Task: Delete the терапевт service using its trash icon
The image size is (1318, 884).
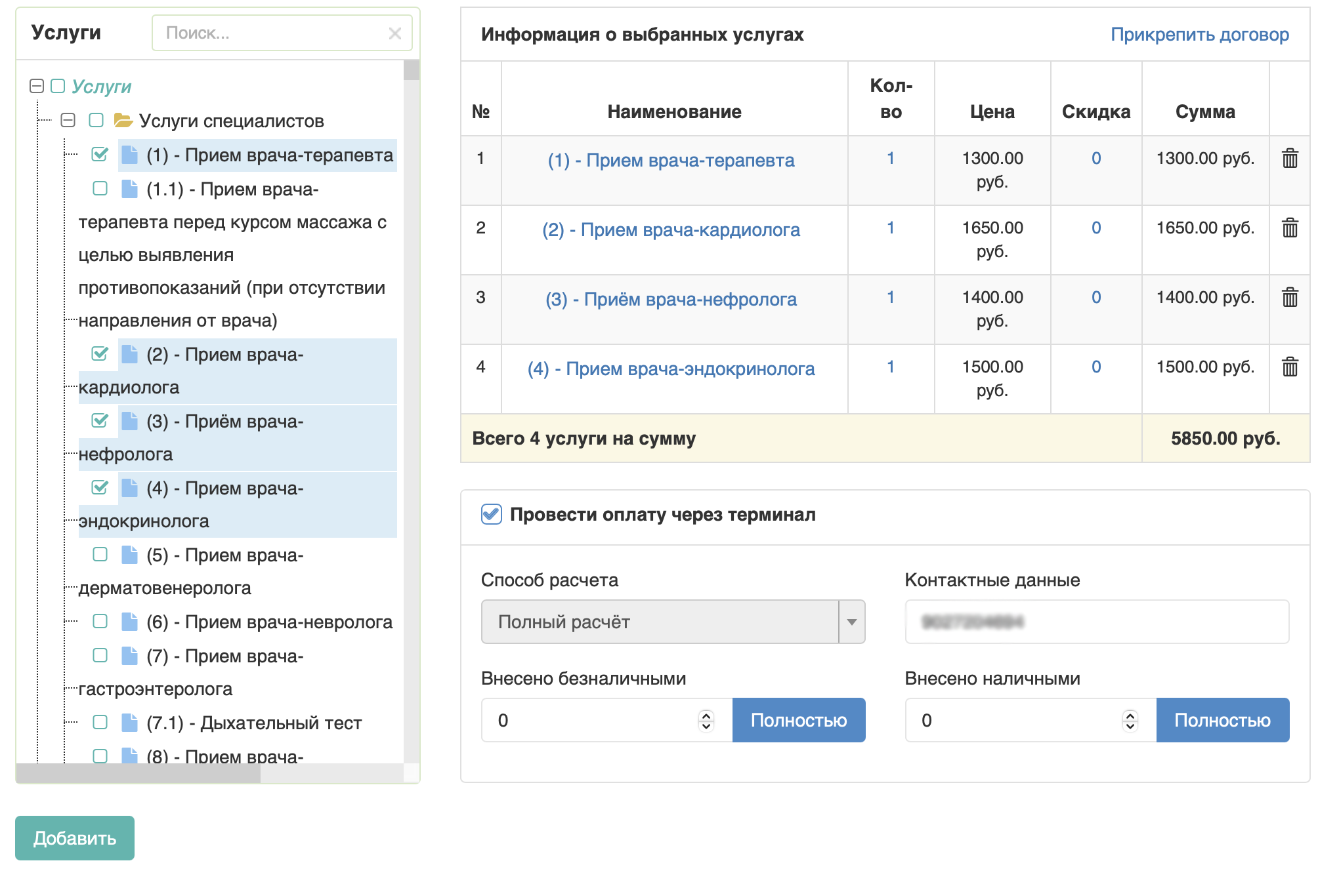Action: click(x=1290, y=158)
